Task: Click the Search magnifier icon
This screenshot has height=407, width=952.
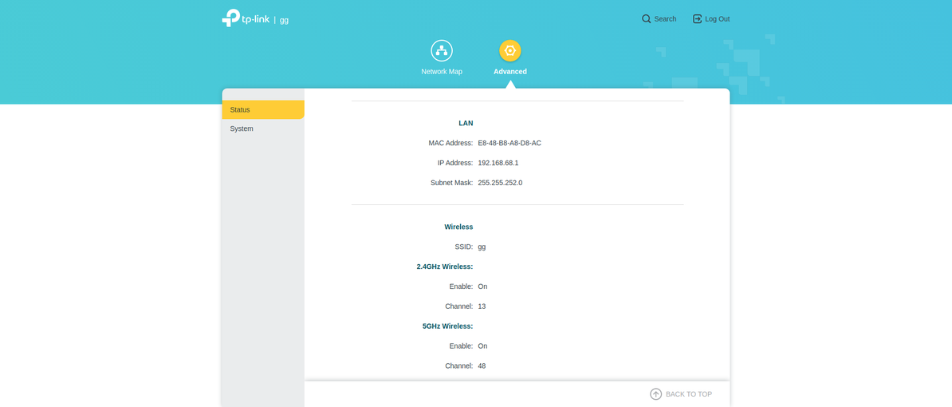Action: tap(647, 19)
